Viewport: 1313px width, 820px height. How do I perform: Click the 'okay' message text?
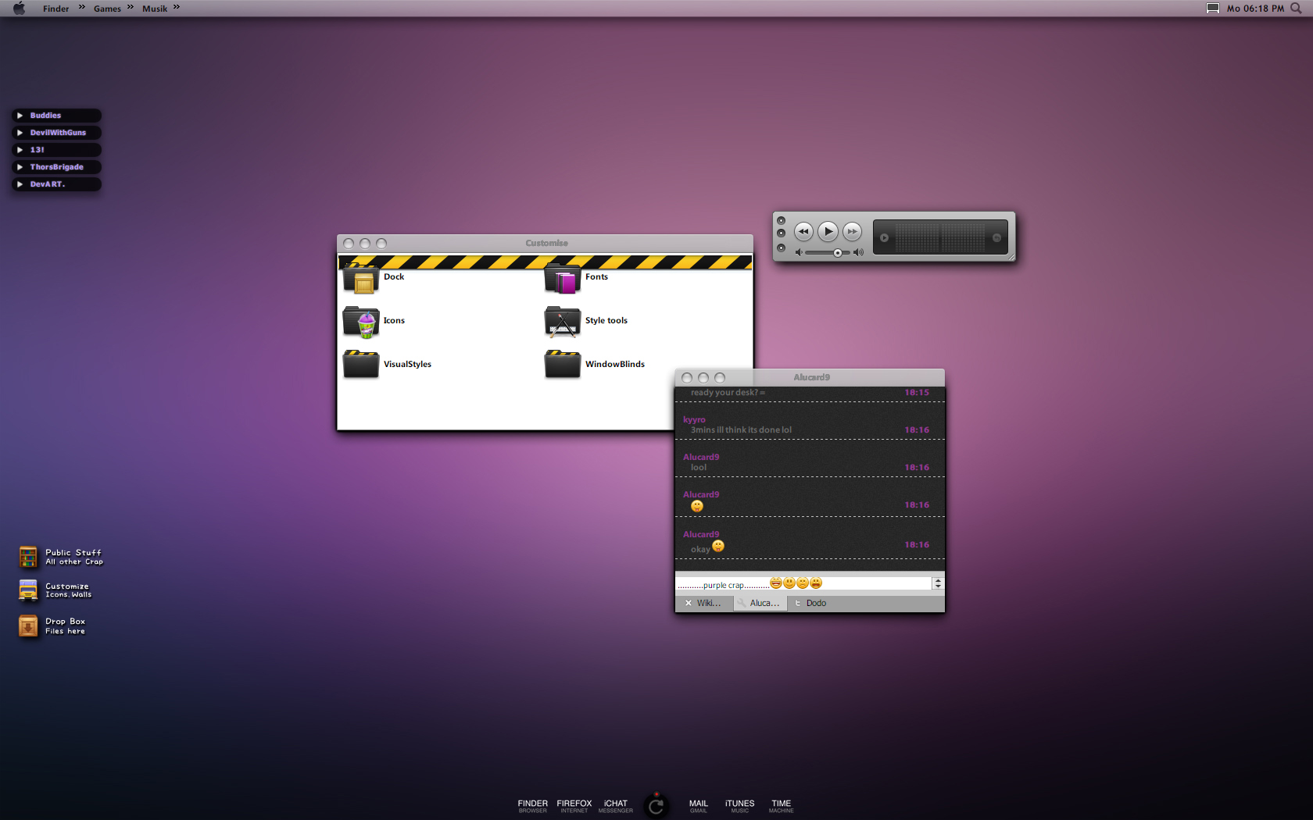click(700, 549)
